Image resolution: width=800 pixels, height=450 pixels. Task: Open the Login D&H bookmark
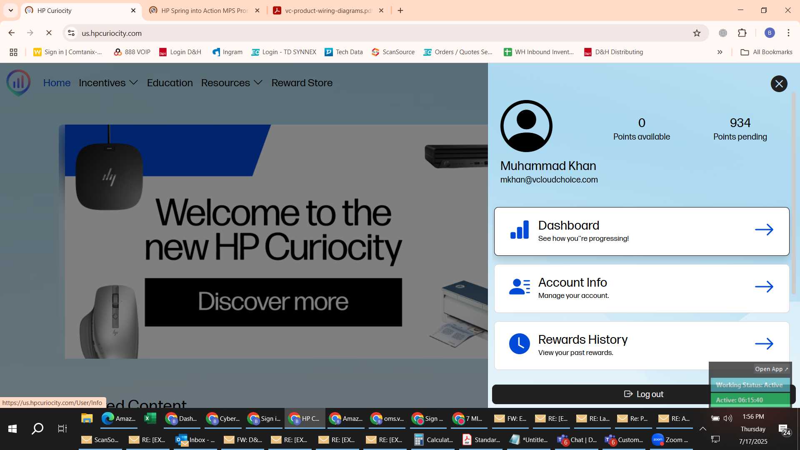tap(180, 52)
